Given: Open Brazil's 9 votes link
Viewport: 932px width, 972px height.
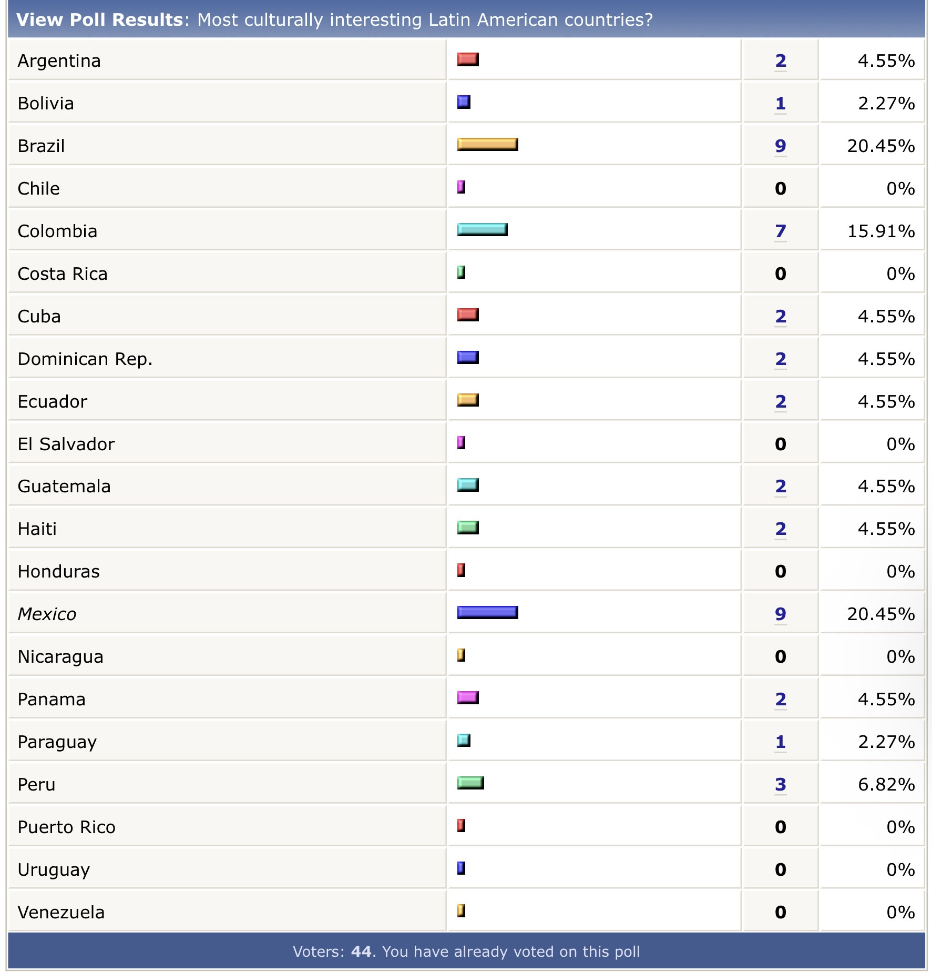Looking at the screenshot, I should 781,146.
